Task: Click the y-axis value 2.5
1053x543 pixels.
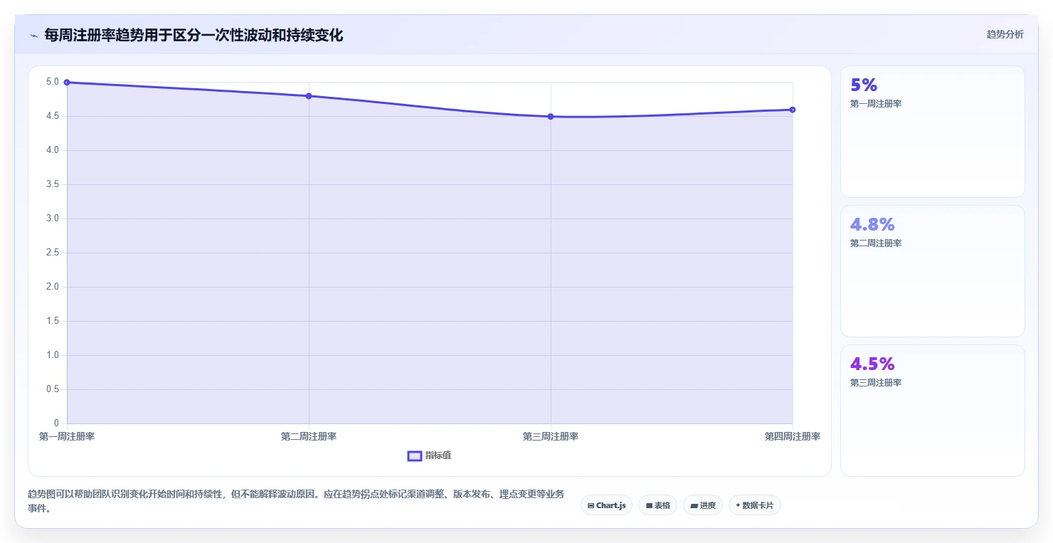Action: pyautogui.click(x=53, y=253)
